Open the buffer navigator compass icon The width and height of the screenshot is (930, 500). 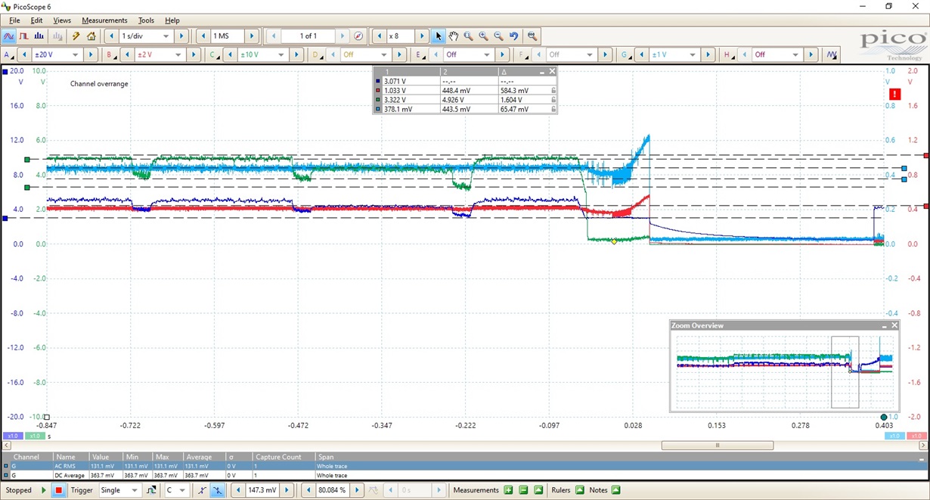tap(358, 36)
